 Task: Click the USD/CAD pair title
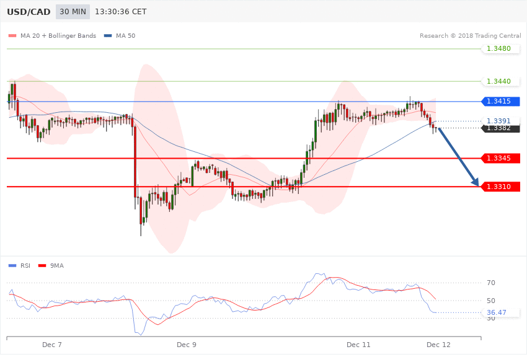(29, 12)
